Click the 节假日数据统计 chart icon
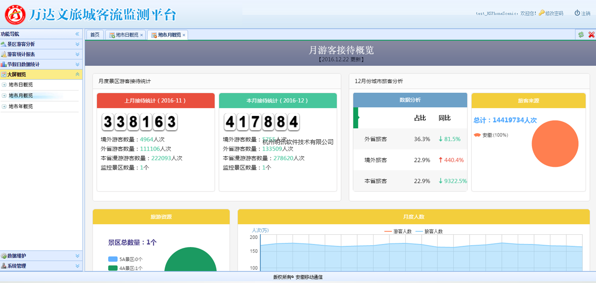 [4, 64]
